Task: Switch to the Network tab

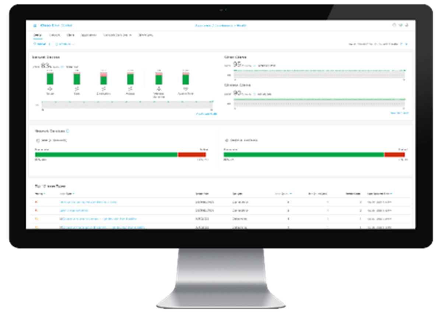Action: coord(55,35)
